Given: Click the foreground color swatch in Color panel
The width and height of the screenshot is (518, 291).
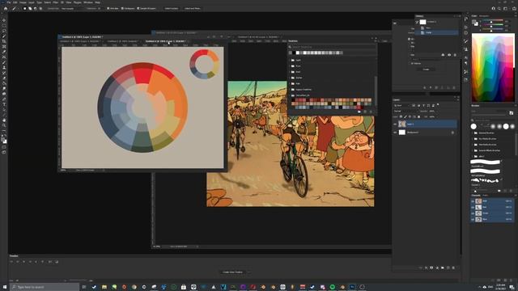Looking at the screenshot, I should tap(474, 22).
